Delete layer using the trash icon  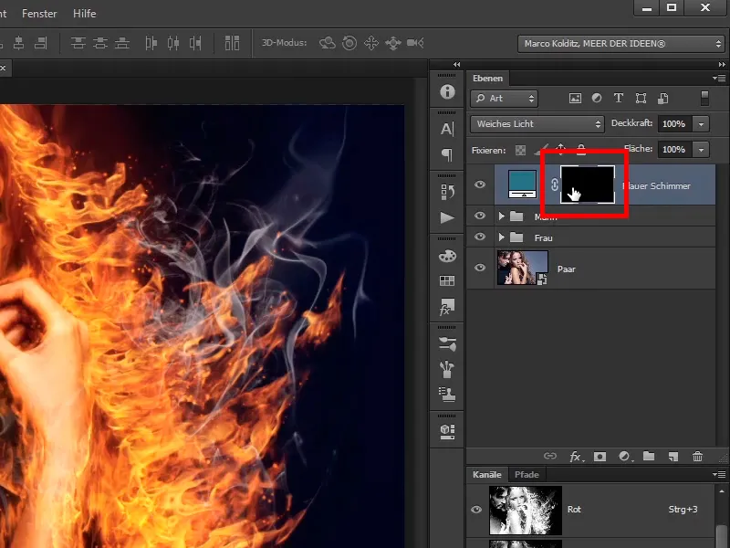[697, 456]
